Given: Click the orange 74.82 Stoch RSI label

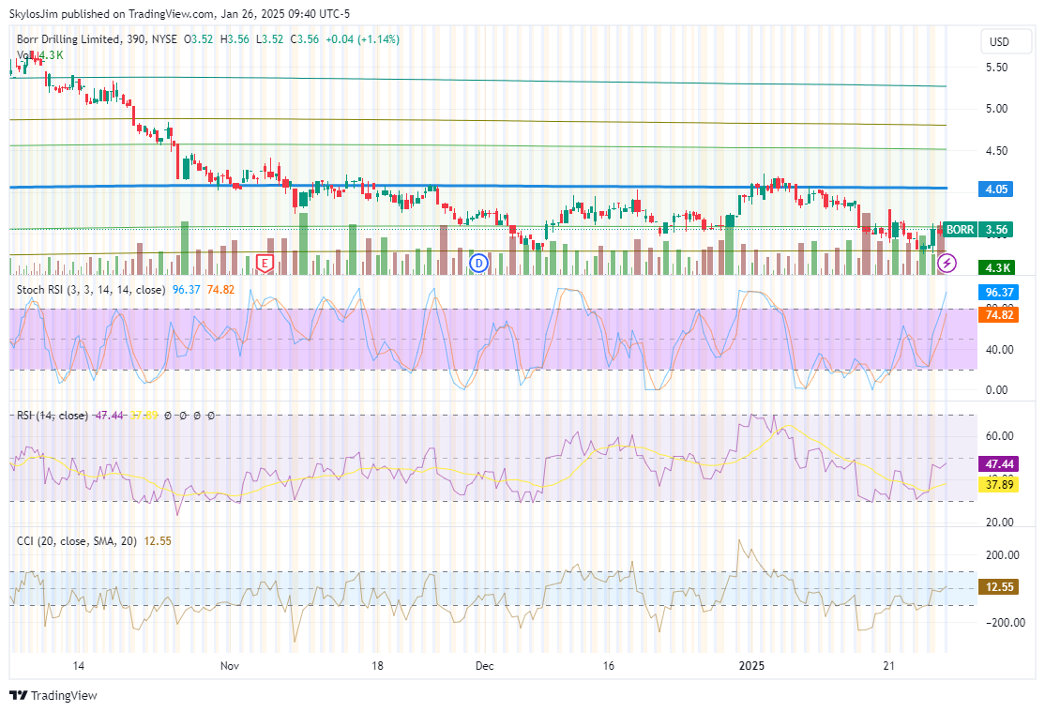Looking at the screenshot, I should pos(998,314).
